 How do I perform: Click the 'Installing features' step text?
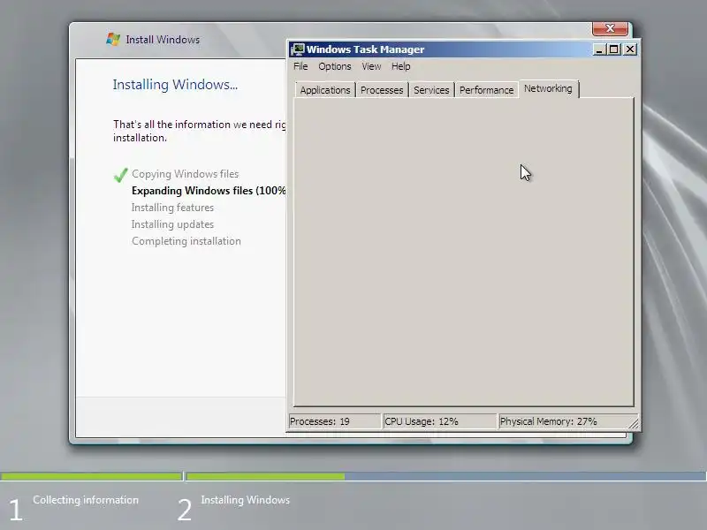click(x=172, y=208)
